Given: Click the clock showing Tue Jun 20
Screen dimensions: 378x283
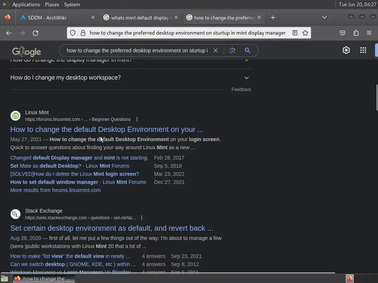Looking at the screenshot, I should [x=357, y=4].
